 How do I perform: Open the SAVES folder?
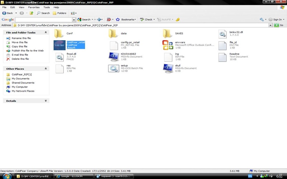tap(167, 33)
